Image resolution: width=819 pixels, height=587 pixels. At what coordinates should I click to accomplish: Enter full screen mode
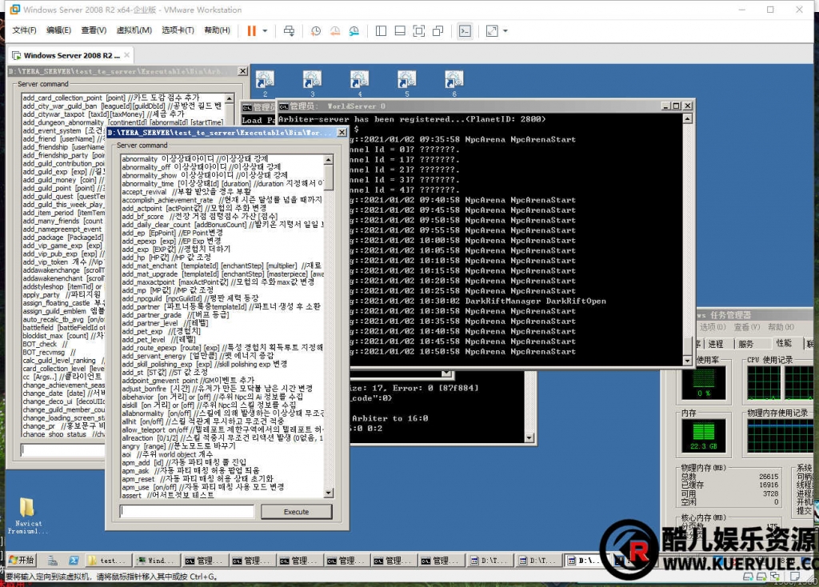point(419,31)
